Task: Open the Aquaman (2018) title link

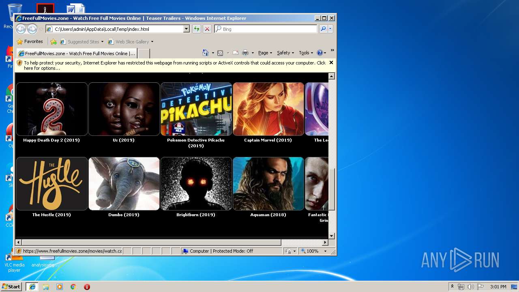Action: (x=268, y=215)
